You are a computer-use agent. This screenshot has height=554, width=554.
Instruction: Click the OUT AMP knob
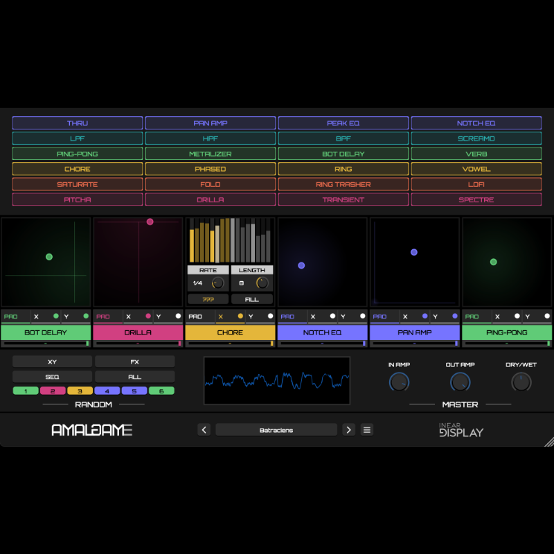[x=460, y=382]
